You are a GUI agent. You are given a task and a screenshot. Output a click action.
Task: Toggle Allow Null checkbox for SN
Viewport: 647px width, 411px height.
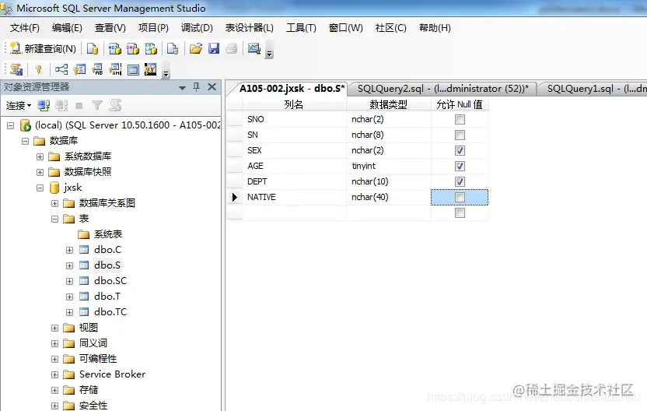coord(460,135)
